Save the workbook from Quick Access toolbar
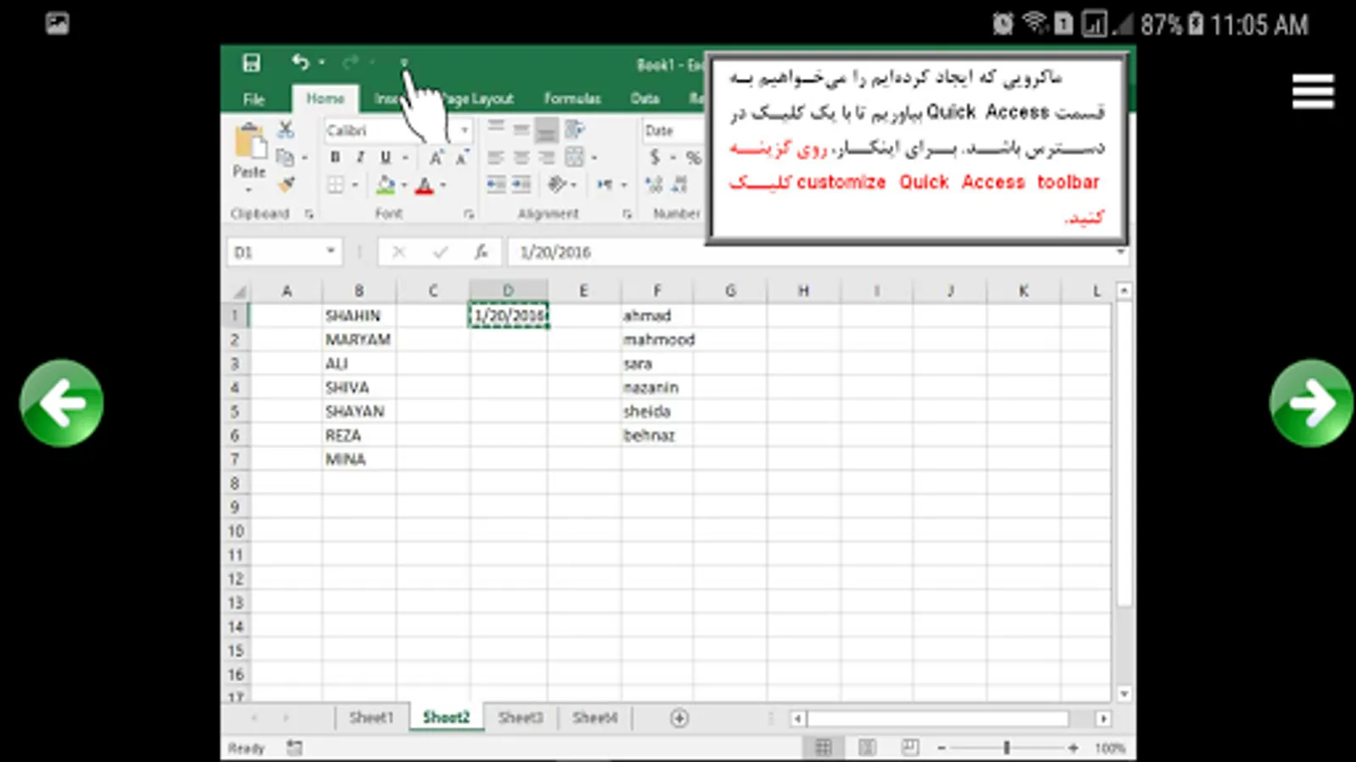 coord(251,63)
